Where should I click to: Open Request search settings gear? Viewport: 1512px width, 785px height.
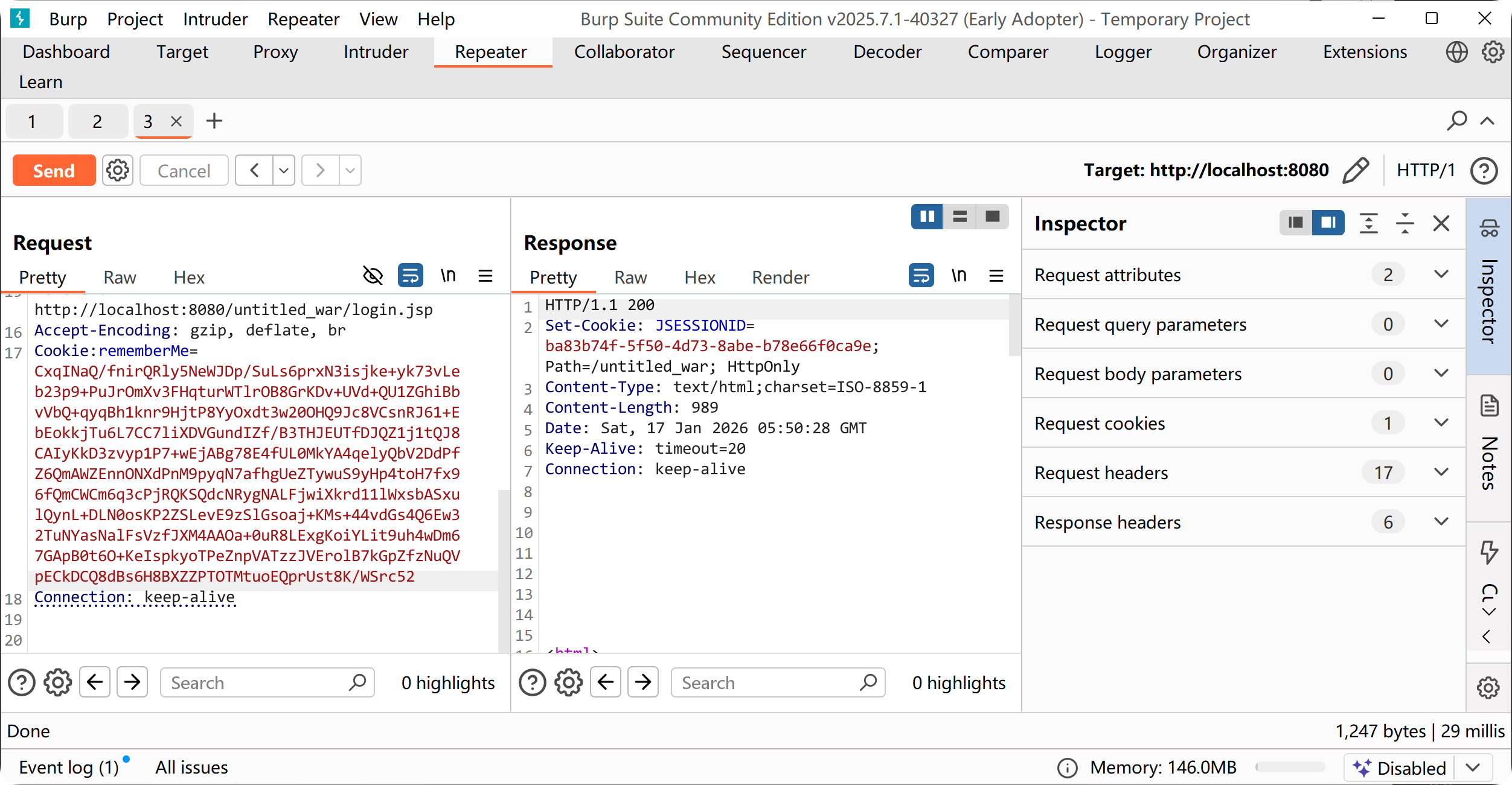[x=58, y=682]
